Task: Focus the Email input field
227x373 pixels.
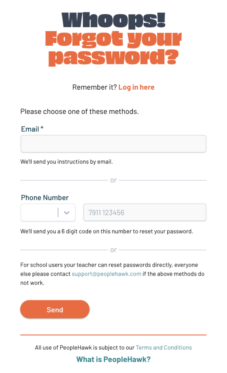Action: click(113, 144)
